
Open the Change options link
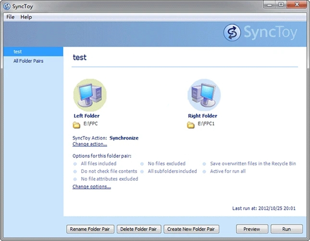[91, 186]
